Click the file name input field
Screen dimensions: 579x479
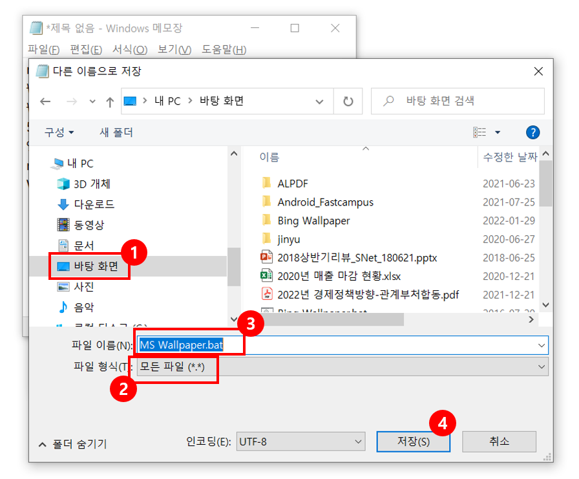coord(342,345)
